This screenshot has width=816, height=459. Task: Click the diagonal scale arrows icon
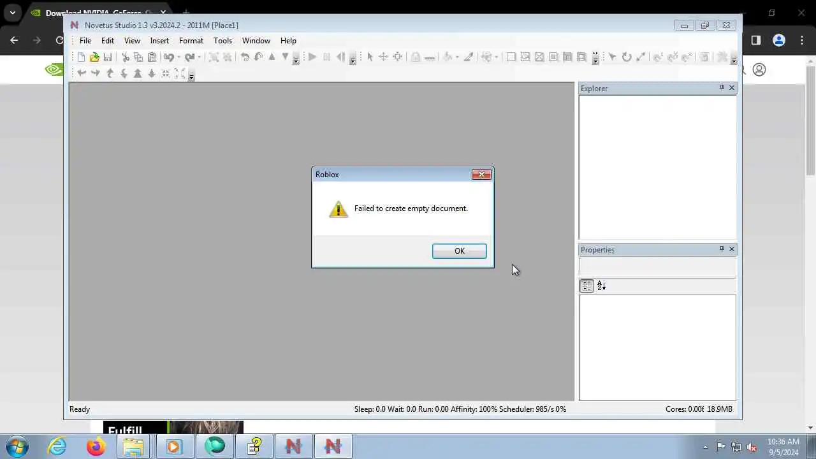pos(641,57)
